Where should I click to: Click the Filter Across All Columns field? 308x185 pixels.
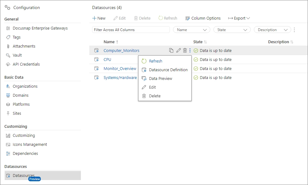click(131, 30)
